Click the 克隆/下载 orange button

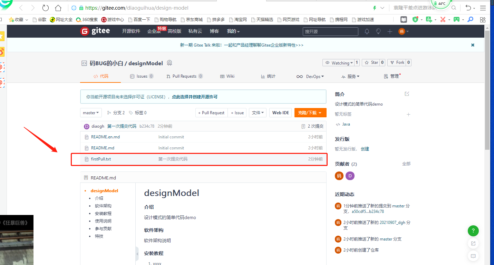point(310,112)
